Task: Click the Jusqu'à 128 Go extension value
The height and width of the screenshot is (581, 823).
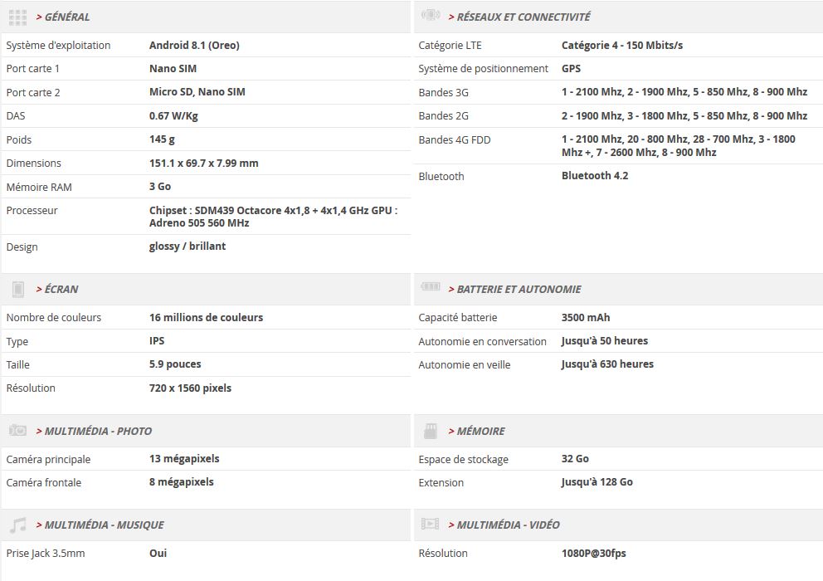Action: (x=597, y=482)
